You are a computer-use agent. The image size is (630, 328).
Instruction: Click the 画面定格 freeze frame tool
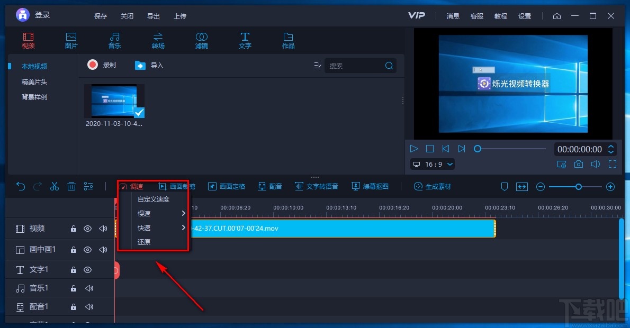(x=227, y=186)
